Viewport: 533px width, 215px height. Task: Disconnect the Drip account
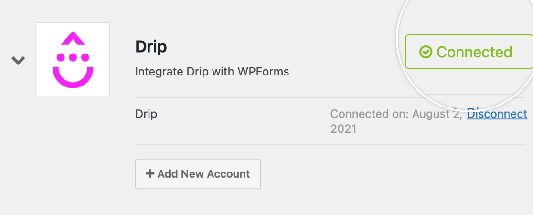click(x=497, y=114)
